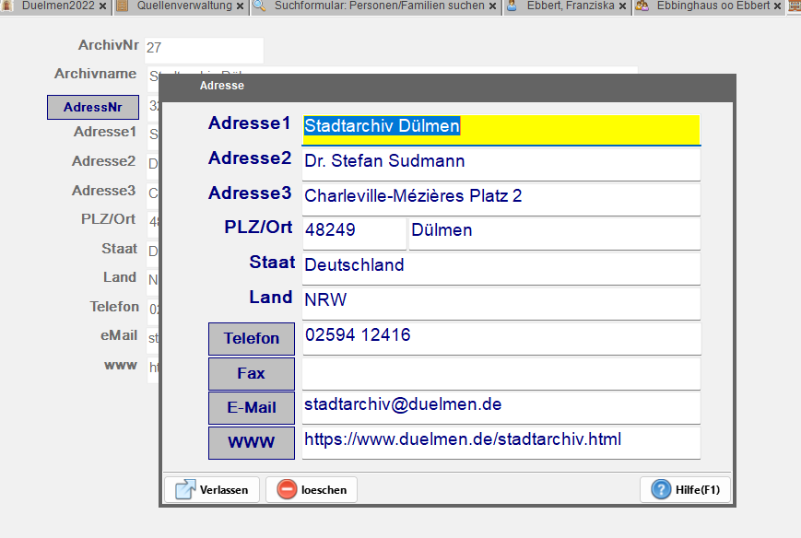The width and height of the screenshot is (801, 538).
Task: Close the Quellenverwaltung tab
Action: pos(240,6)
